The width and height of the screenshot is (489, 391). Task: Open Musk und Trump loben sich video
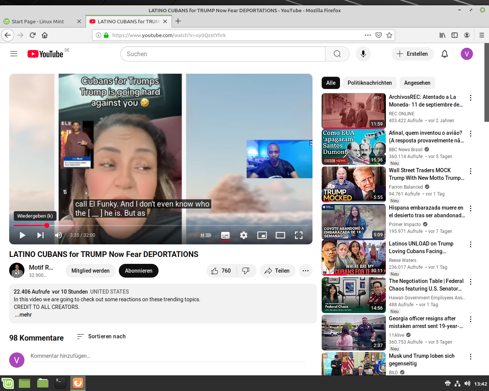pyautogui.click(x=422, y=360)
